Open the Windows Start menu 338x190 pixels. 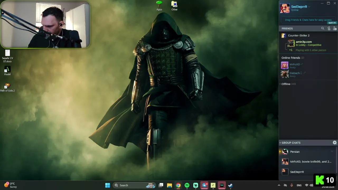107,185
